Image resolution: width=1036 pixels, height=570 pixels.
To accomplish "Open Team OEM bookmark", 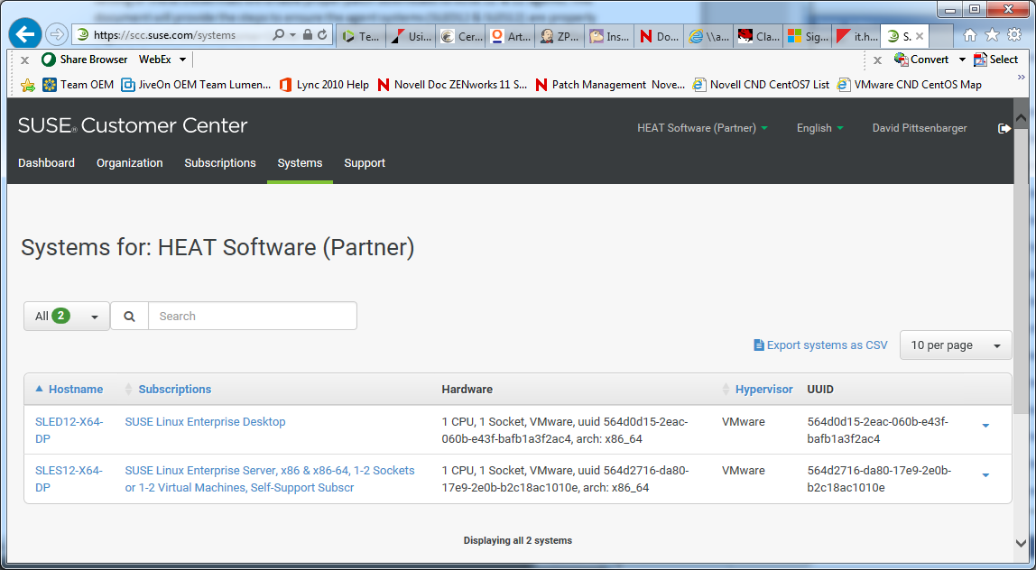I will click(x=78, y=85).
